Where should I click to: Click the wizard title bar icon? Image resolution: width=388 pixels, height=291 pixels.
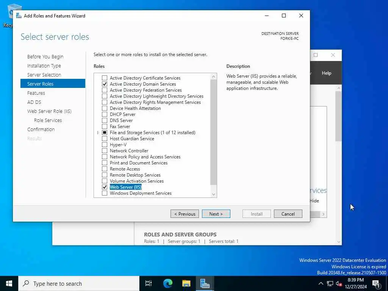coord(19,16)
